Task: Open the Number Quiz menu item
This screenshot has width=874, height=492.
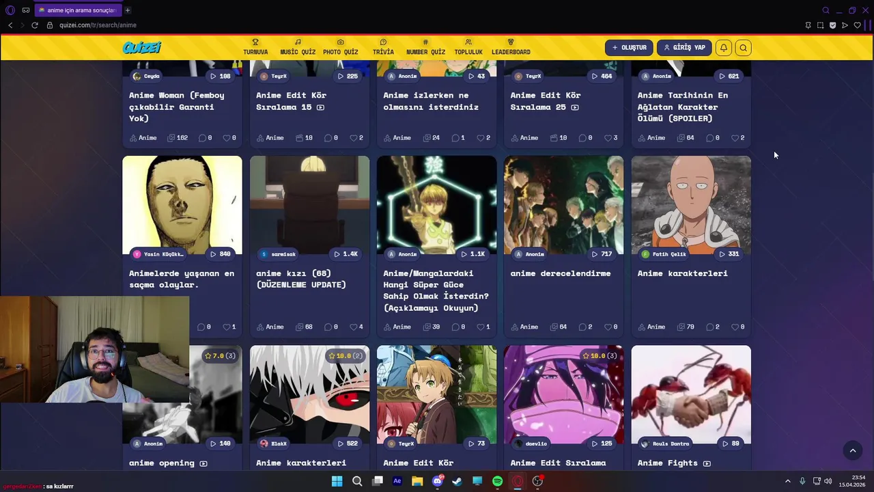Action: pos(425,47)
